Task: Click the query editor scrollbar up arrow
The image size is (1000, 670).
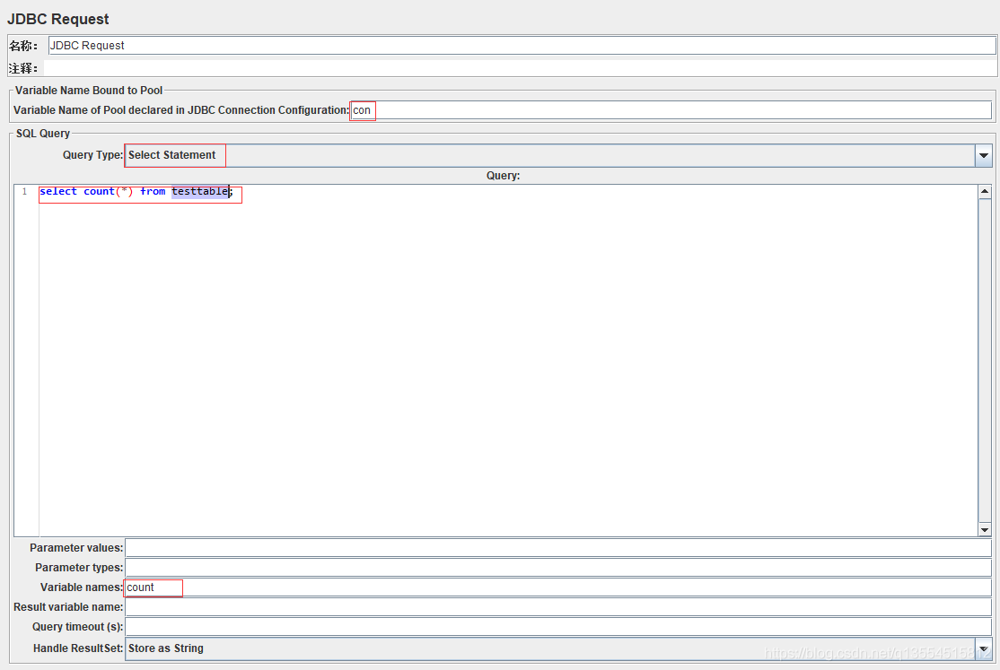Action: point(985,191)
